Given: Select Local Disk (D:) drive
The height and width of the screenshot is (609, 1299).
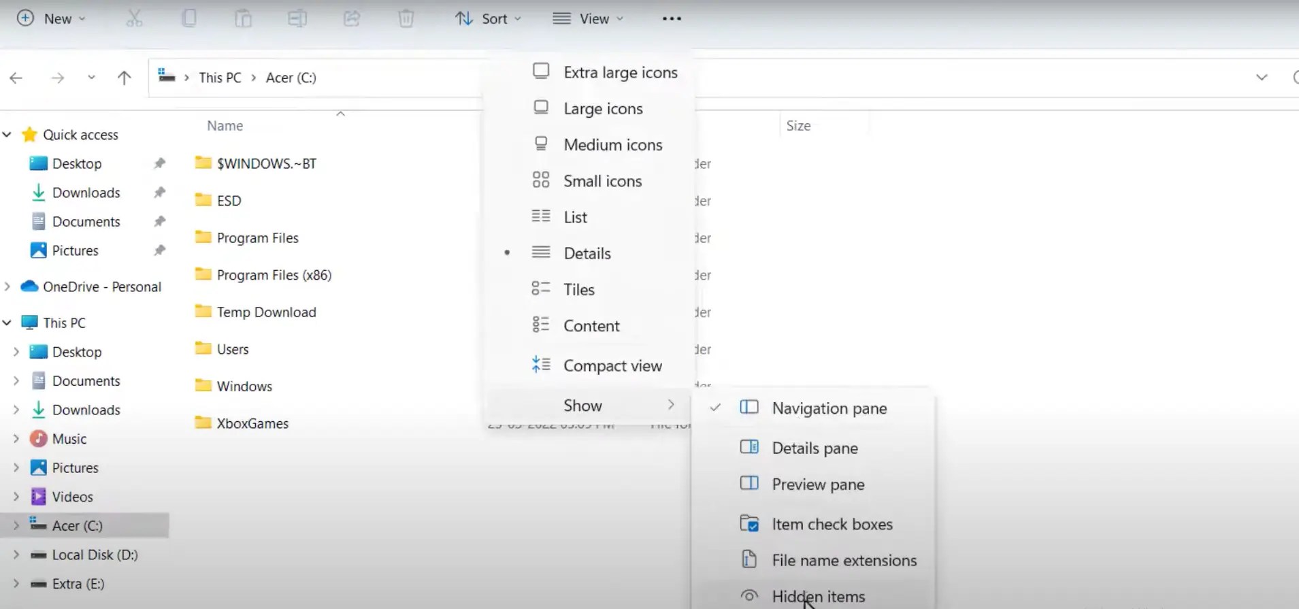Looking at the screenshot, I should 85,555.
